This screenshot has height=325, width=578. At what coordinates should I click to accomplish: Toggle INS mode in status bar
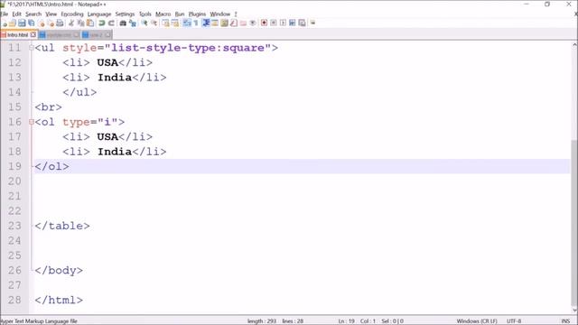coord(565,321)
